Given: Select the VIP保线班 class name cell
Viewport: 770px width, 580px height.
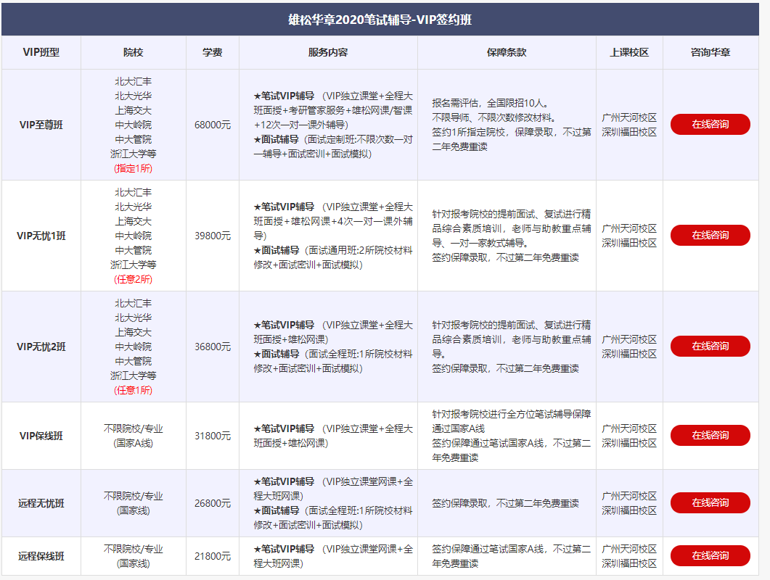Looking at the screenshot, I should 41,436.
